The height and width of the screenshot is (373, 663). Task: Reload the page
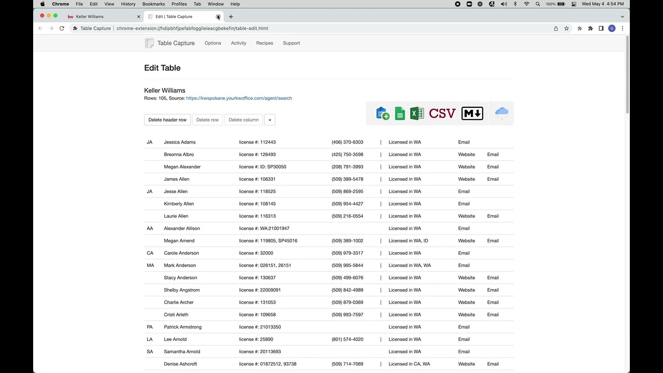(x=62, y=28)
